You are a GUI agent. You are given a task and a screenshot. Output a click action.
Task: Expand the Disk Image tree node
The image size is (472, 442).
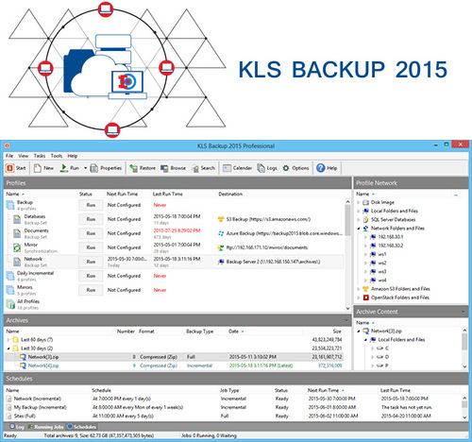tap(359, 202)
